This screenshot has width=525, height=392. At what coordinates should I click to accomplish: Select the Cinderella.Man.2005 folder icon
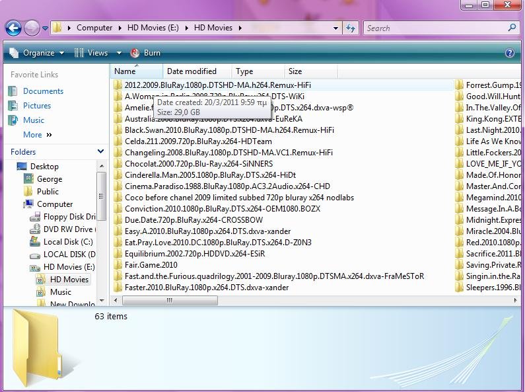click(x=118, y=175)
